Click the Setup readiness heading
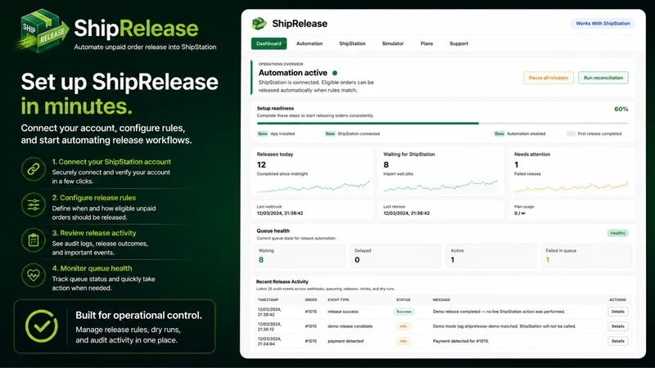Image resolution: width=655 pixels, height=368 pixels. point(275,108)
